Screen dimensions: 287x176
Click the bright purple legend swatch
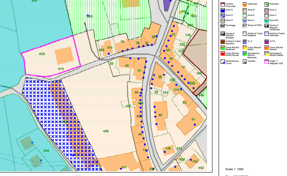click(267, 41)
